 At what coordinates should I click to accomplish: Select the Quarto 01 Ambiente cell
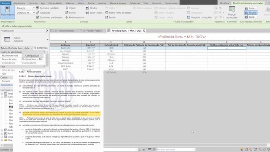coord(66,48)
